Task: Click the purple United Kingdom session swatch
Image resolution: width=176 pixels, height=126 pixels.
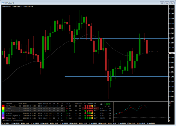Action: click(3, 116)
